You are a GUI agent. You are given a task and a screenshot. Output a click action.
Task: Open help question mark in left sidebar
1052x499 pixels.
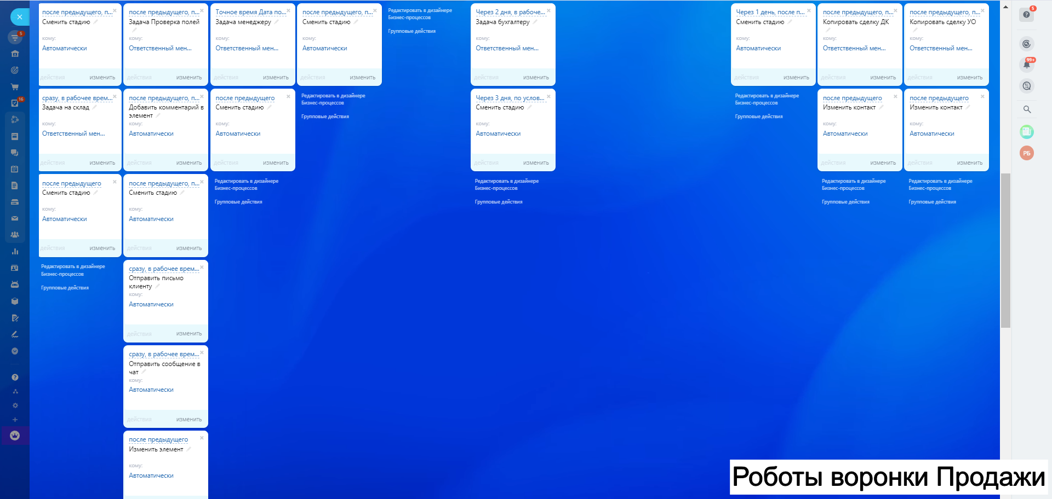coord(15,377)
